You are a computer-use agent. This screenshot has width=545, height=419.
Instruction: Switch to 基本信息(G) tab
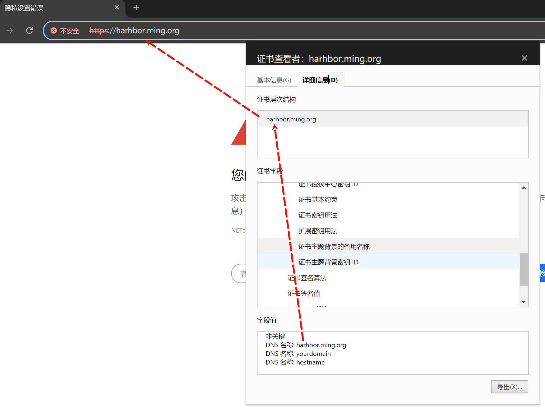click(274, 80)
